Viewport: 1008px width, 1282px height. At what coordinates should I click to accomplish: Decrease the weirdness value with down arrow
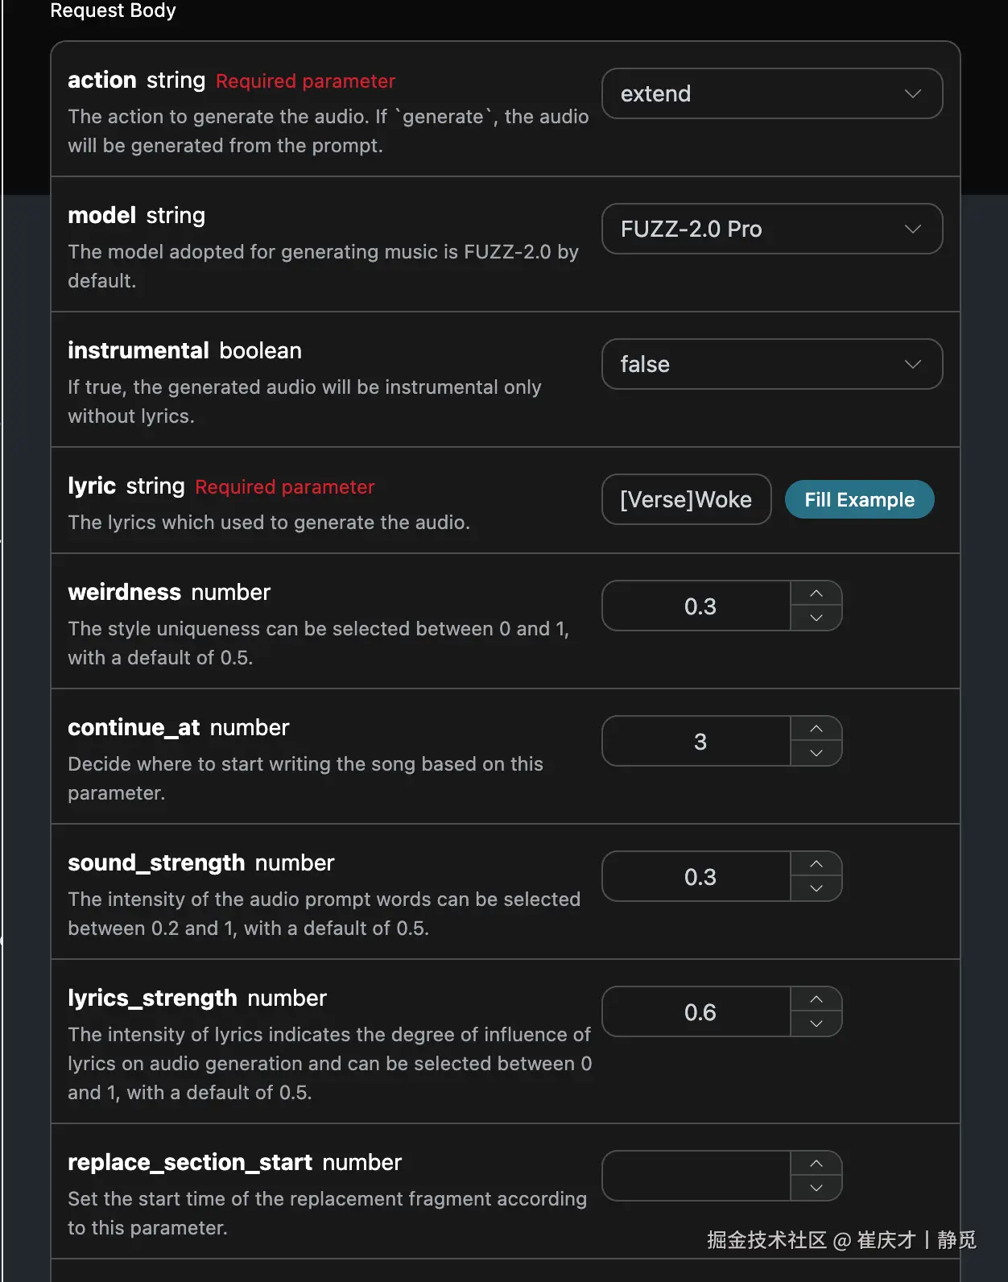tap(816, 618)
